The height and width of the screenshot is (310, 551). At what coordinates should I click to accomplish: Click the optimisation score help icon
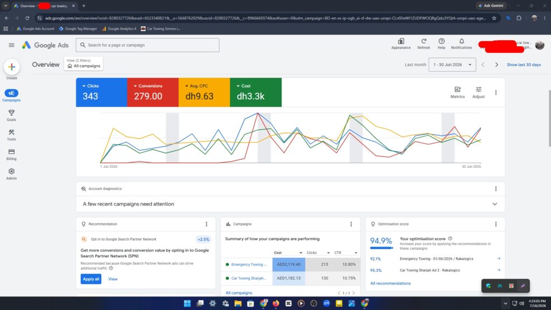[x=450, y=238]
